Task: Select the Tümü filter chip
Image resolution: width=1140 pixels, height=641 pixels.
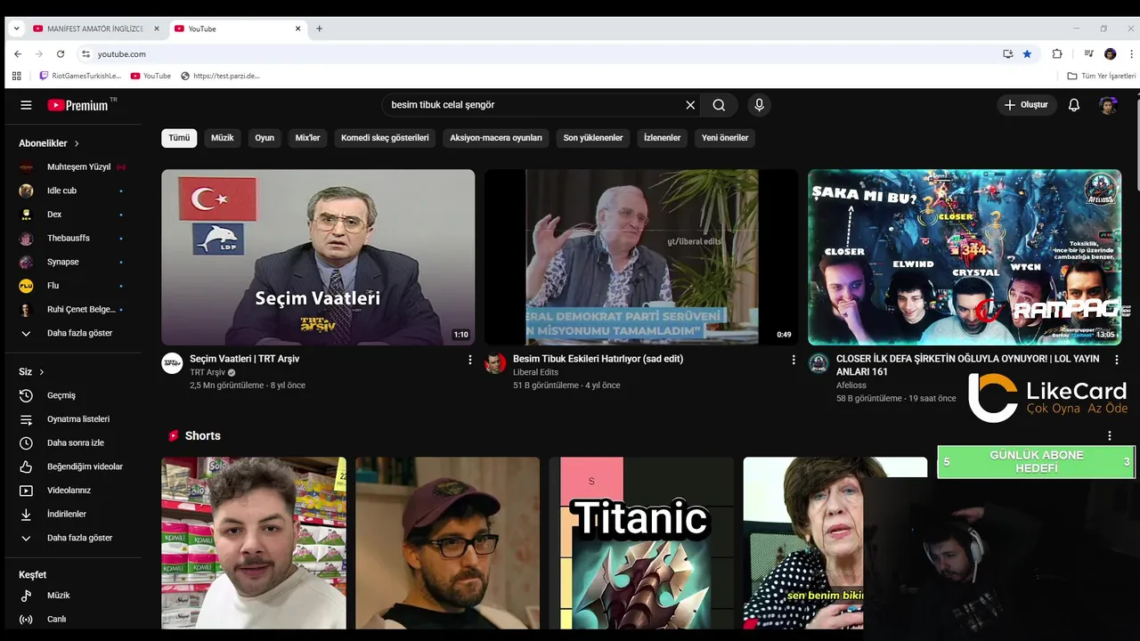Action: [x=179, y=138]
